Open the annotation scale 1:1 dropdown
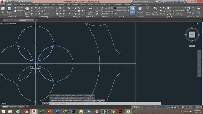This screenshot has height=114, width=203. (179, 107)
